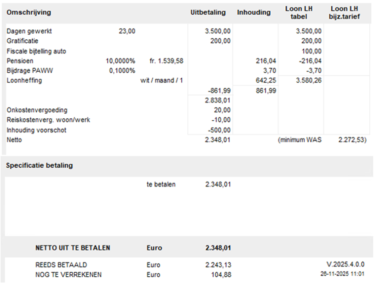Click the Onkostenvergoeding row label
This screenshot has width=375, height=293.
tap(37, 110)
